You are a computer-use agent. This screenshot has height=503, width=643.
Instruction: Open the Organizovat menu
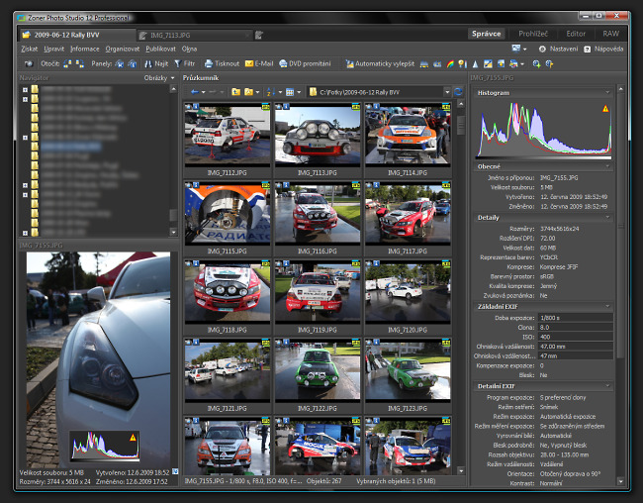click(123, 49)
